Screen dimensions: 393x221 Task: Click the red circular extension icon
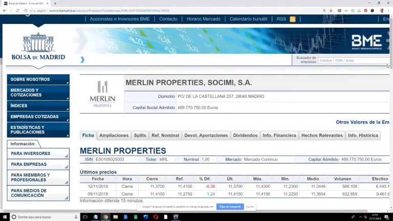366,11
